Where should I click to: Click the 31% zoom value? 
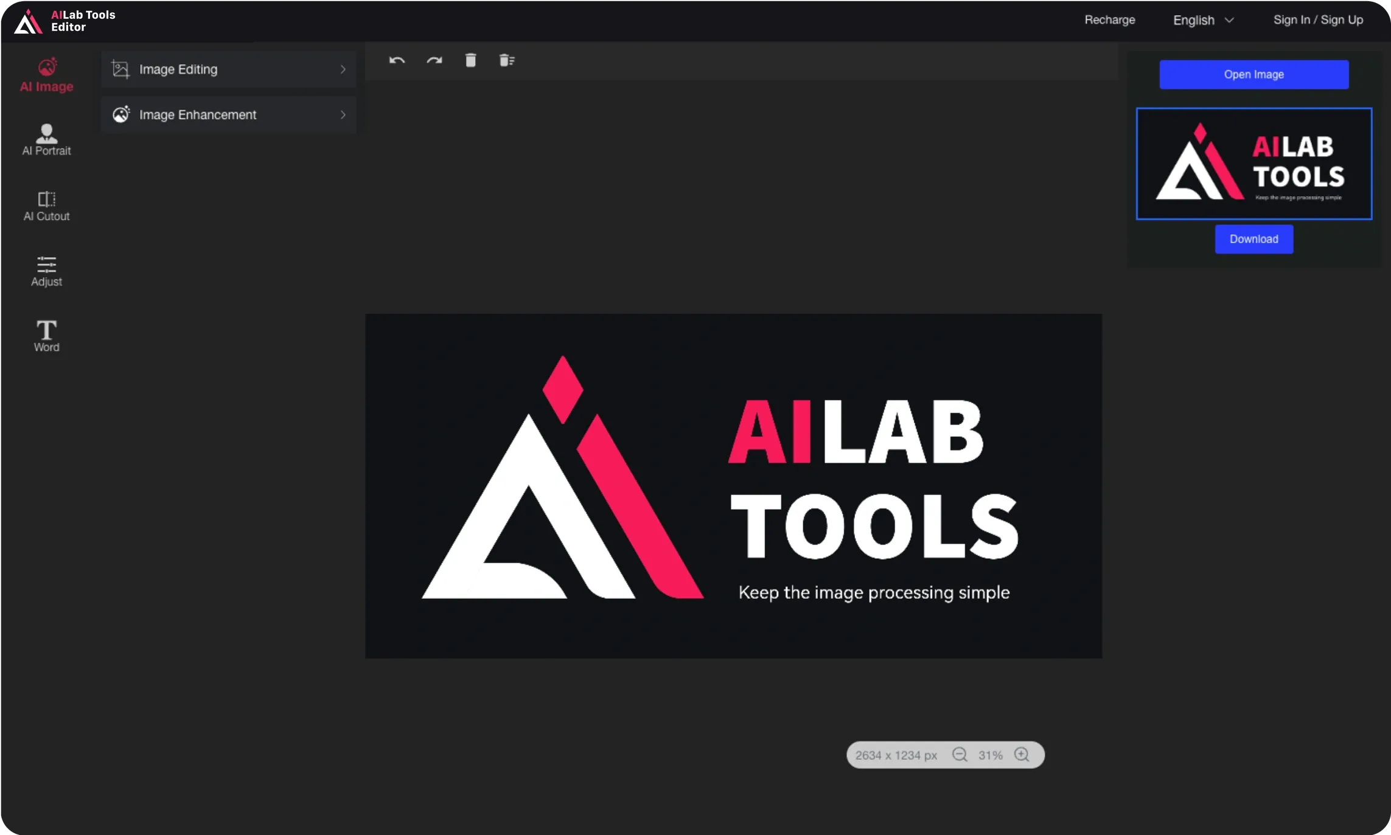990,755
